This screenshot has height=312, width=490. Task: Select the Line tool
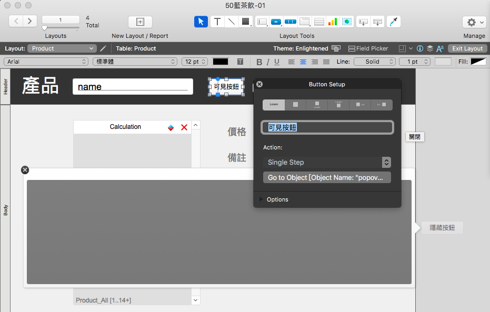coord(231,22)
